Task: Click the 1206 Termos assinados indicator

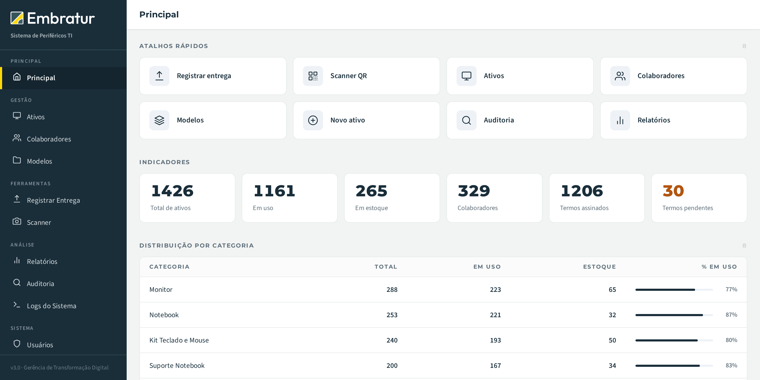Action: tap(597, 198)
